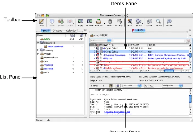Decrease font size with the A- button
The image size is (195, 132).
[x=151, y=86]
